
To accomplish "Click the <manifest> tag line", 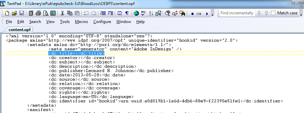I will click(x=40, y=110).
